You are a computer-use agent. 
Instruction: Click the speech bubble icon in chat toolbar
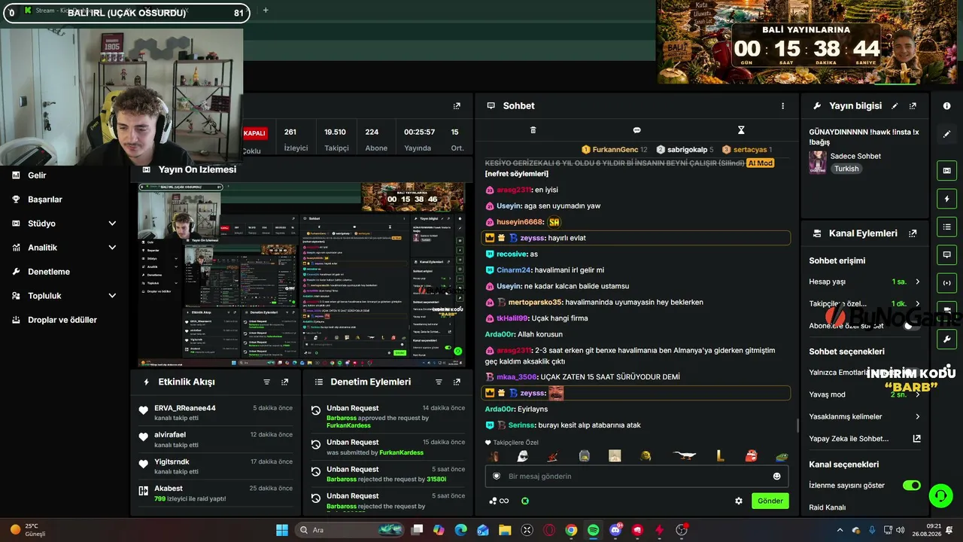(x=636, y=130)
